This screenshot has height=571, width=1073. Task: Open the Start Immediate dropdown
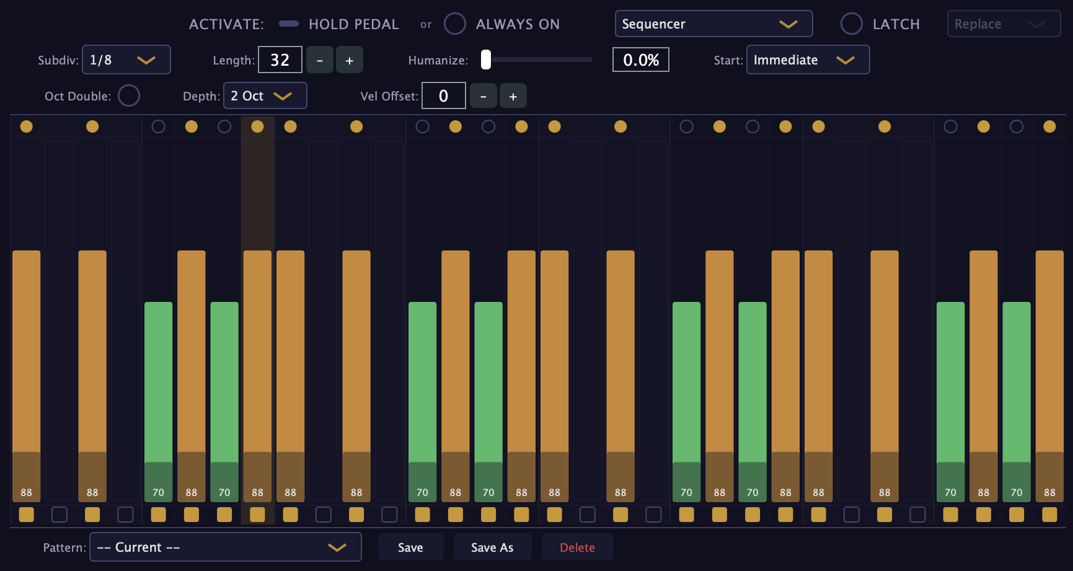pyautogui.click(x=808, y=60)
